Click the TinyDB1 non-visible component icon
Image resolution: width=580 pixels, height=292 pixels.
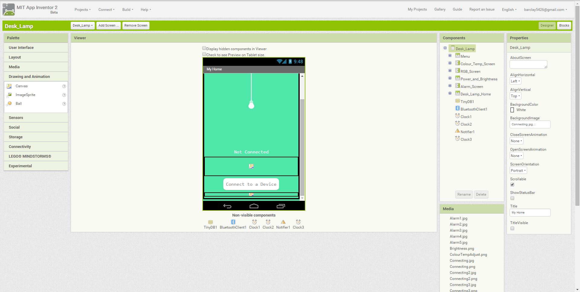pos(211,222)
